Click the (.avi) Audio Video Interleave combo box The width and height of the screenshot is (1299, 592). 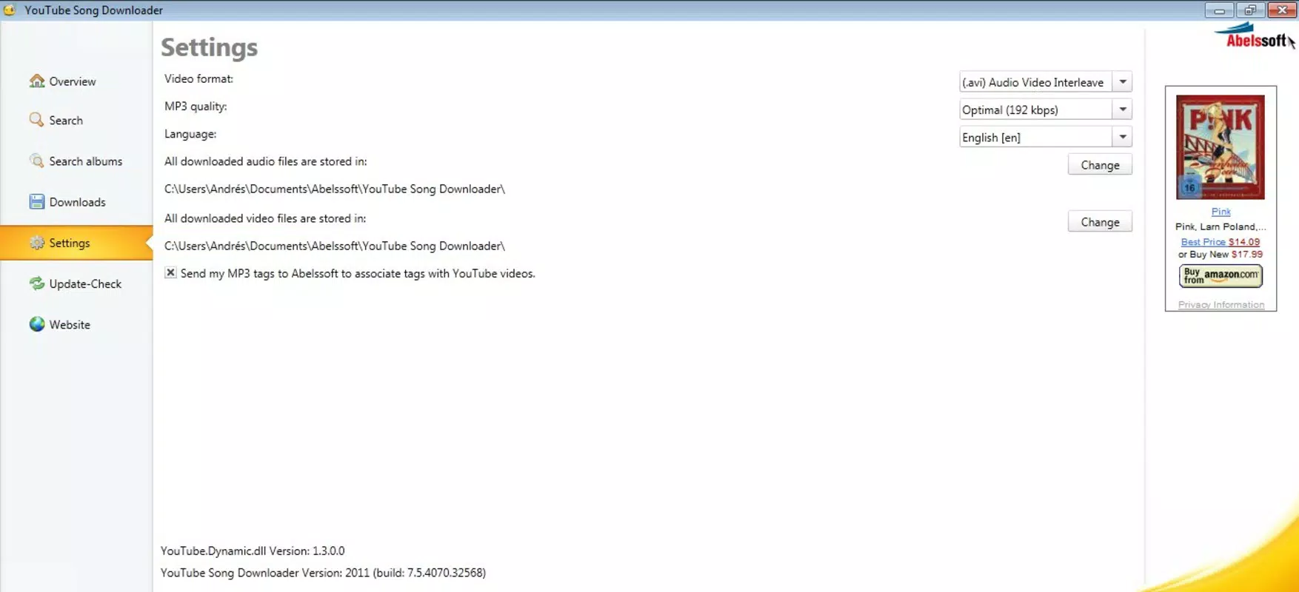[1045, 82]
